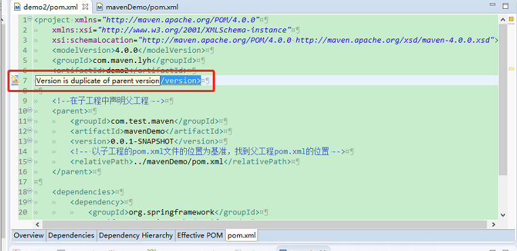The width and height of the screenshot is (517, 251).
Task: Collapse the groupId fold on line 11
Action: point(30,120)
